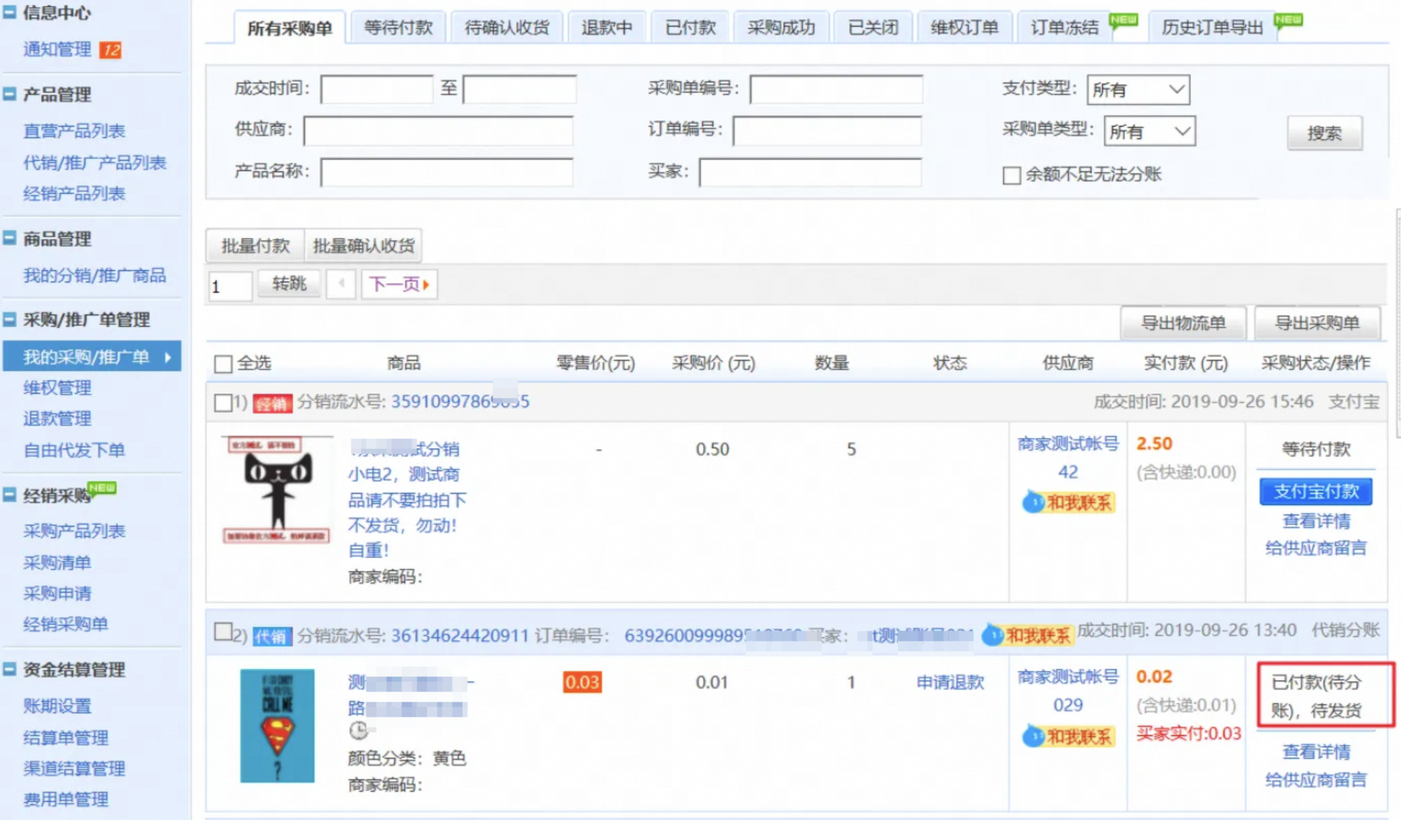Open 直营产品列表 in sidebar
This screenshot has height=820, width=1401.
(x=74, y=131)
